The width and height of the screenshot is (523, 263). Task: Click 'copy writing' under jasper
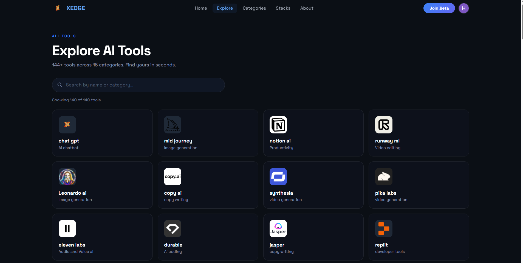pyautogui.click(x=282, y=251)
